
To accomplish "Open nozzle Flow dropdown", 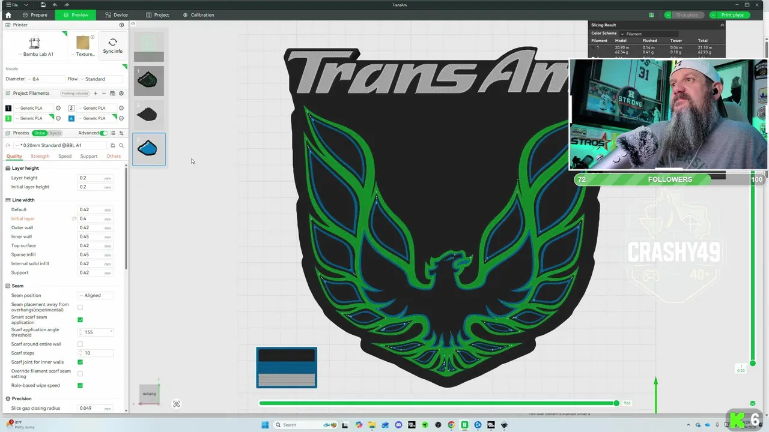I will 102,79.
